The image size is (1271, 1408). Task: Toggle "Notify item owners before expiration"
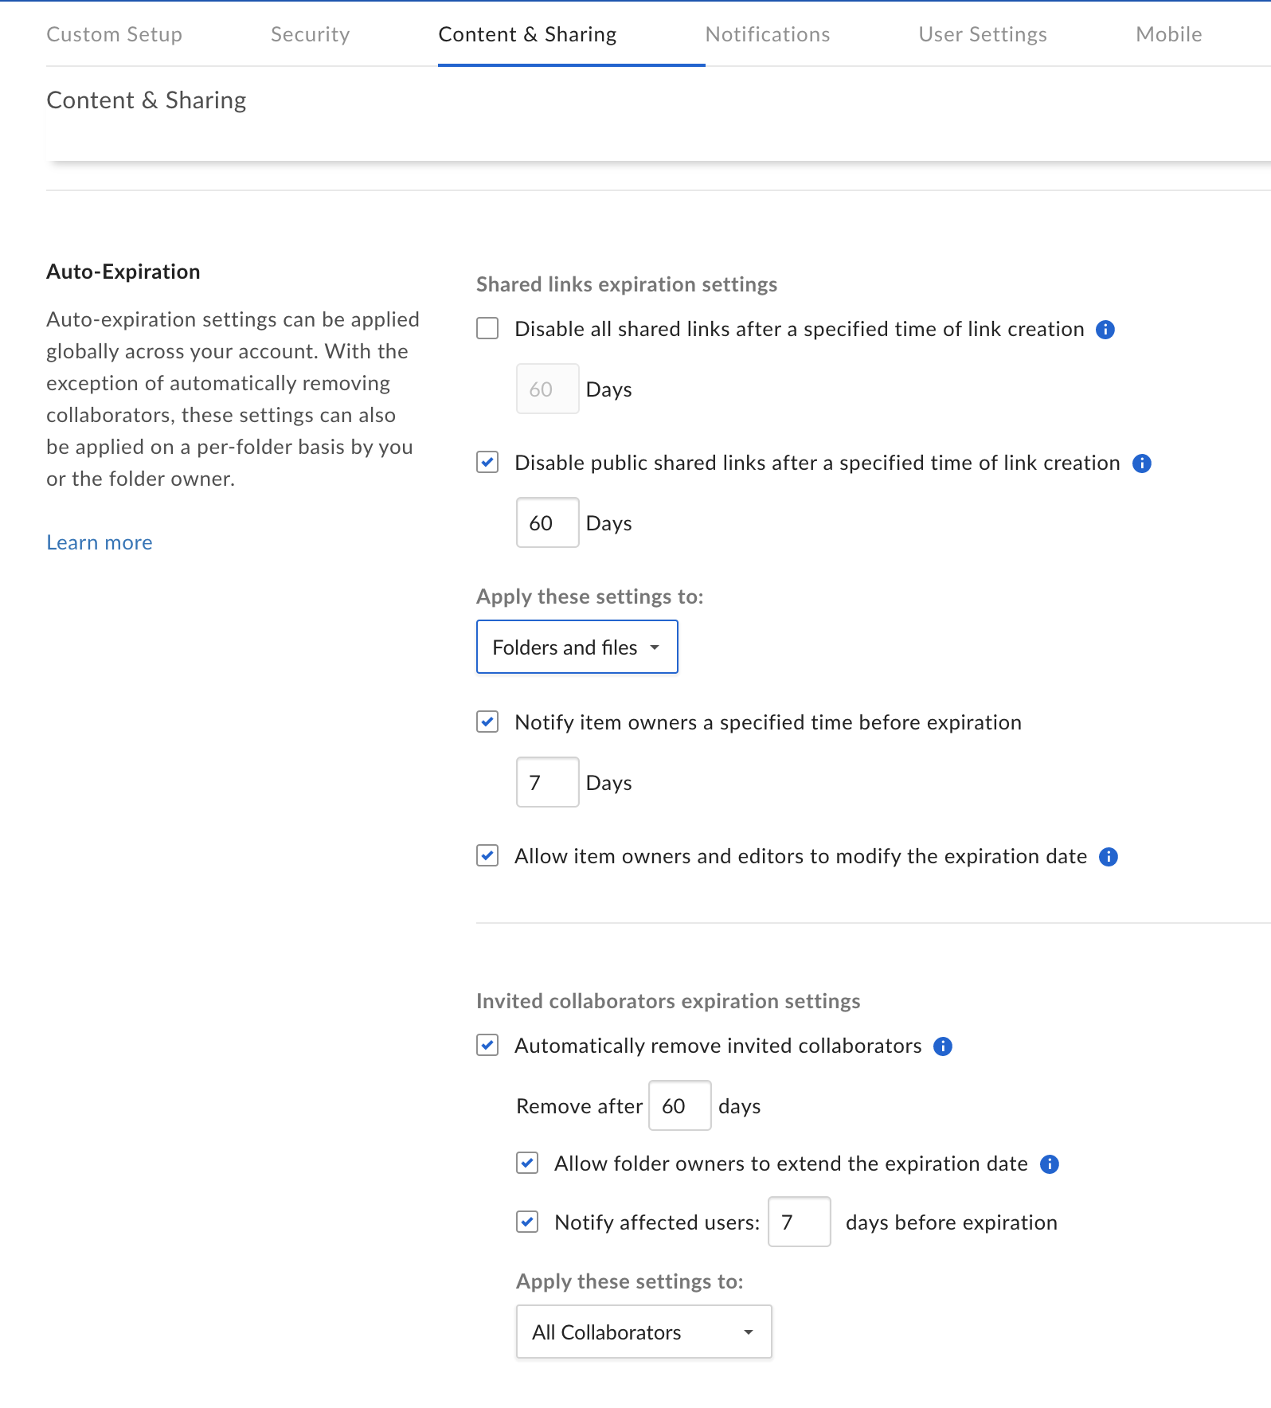pos(487,722)
